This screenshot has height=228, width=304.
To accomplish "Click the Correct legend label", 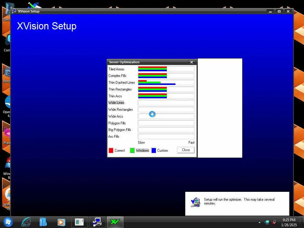I will coord(120,151).
